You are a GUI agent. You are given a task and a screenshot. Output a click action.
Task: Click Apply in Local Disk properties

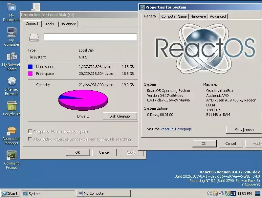(x=131, y=152)
